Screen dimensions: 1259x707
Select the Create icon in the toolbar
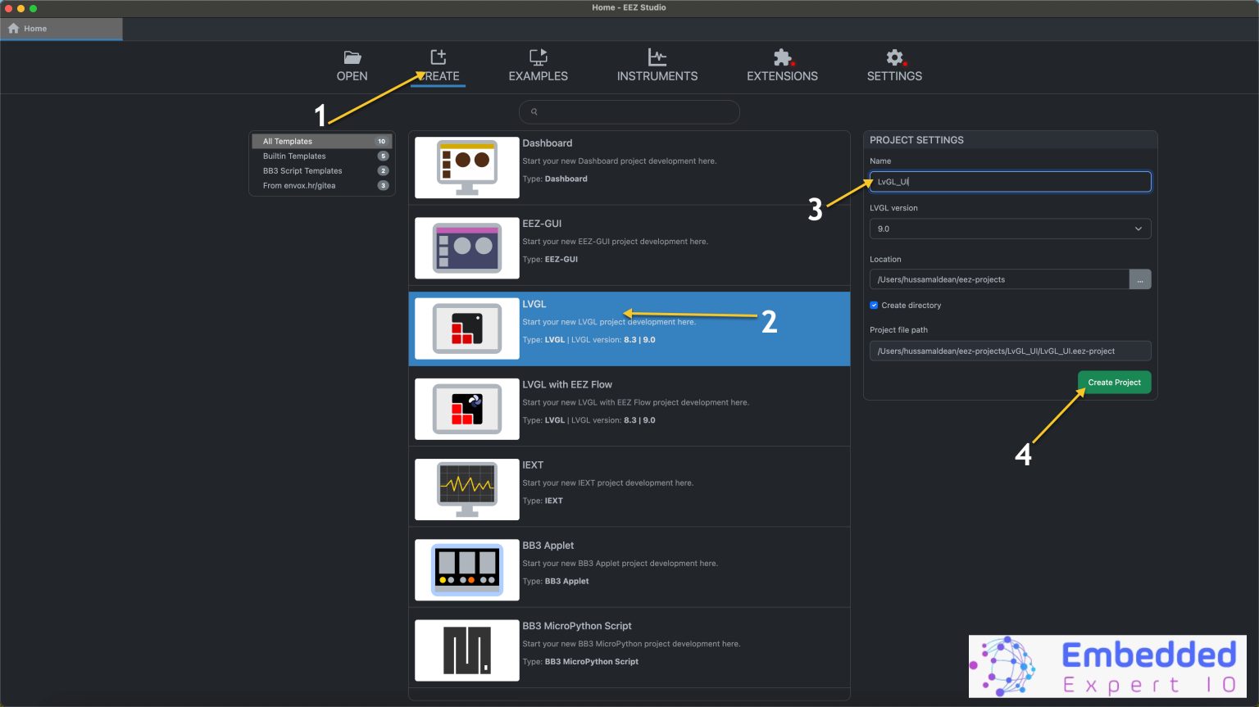pos(437,57)
